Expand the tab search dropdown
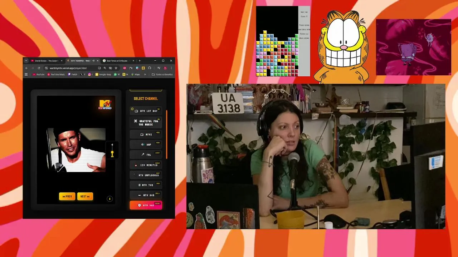This screenshot has height=257, width=458. (x=26, y=61)
